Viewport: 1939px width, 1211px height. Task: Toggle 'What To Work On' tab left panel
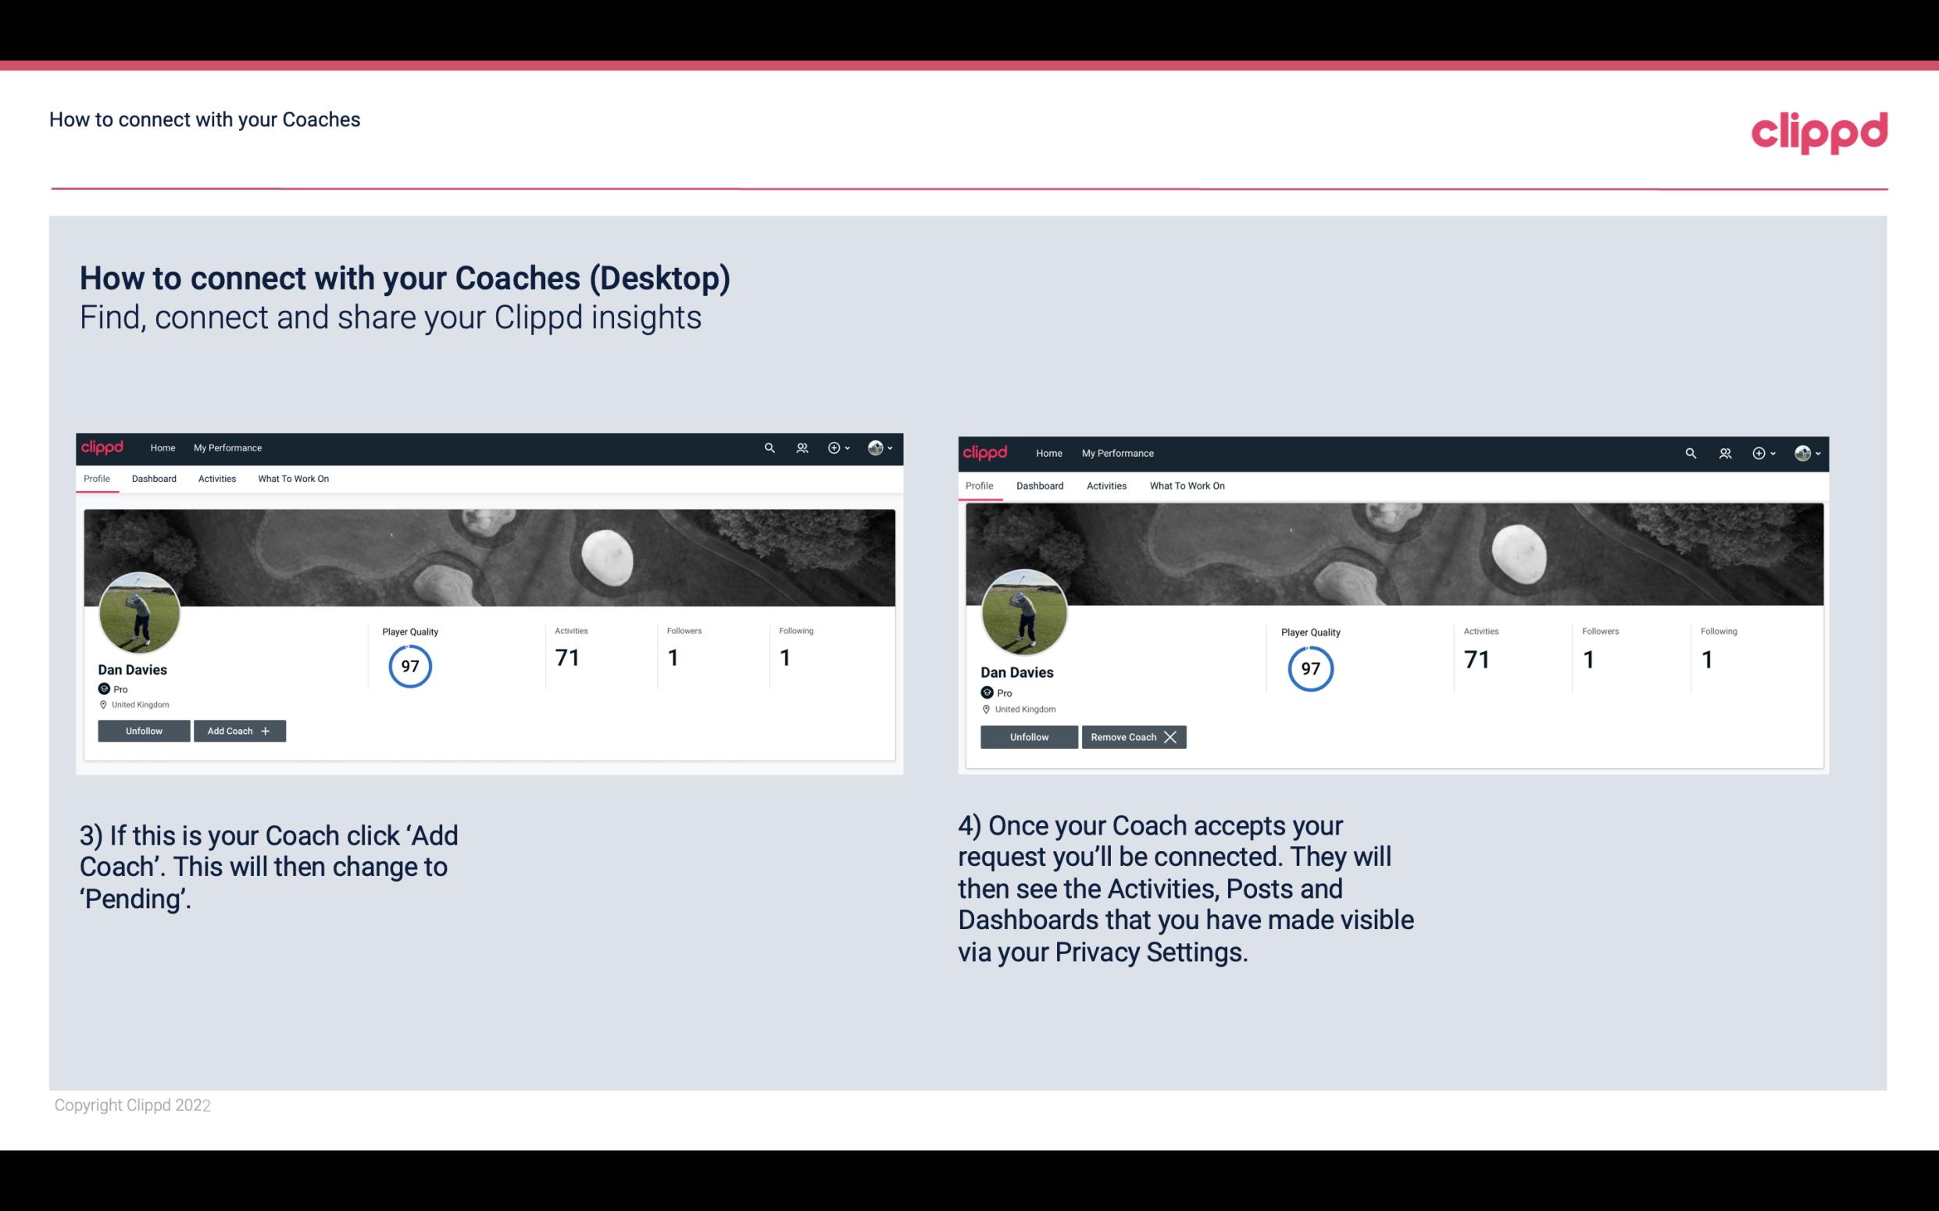point(291,479)
